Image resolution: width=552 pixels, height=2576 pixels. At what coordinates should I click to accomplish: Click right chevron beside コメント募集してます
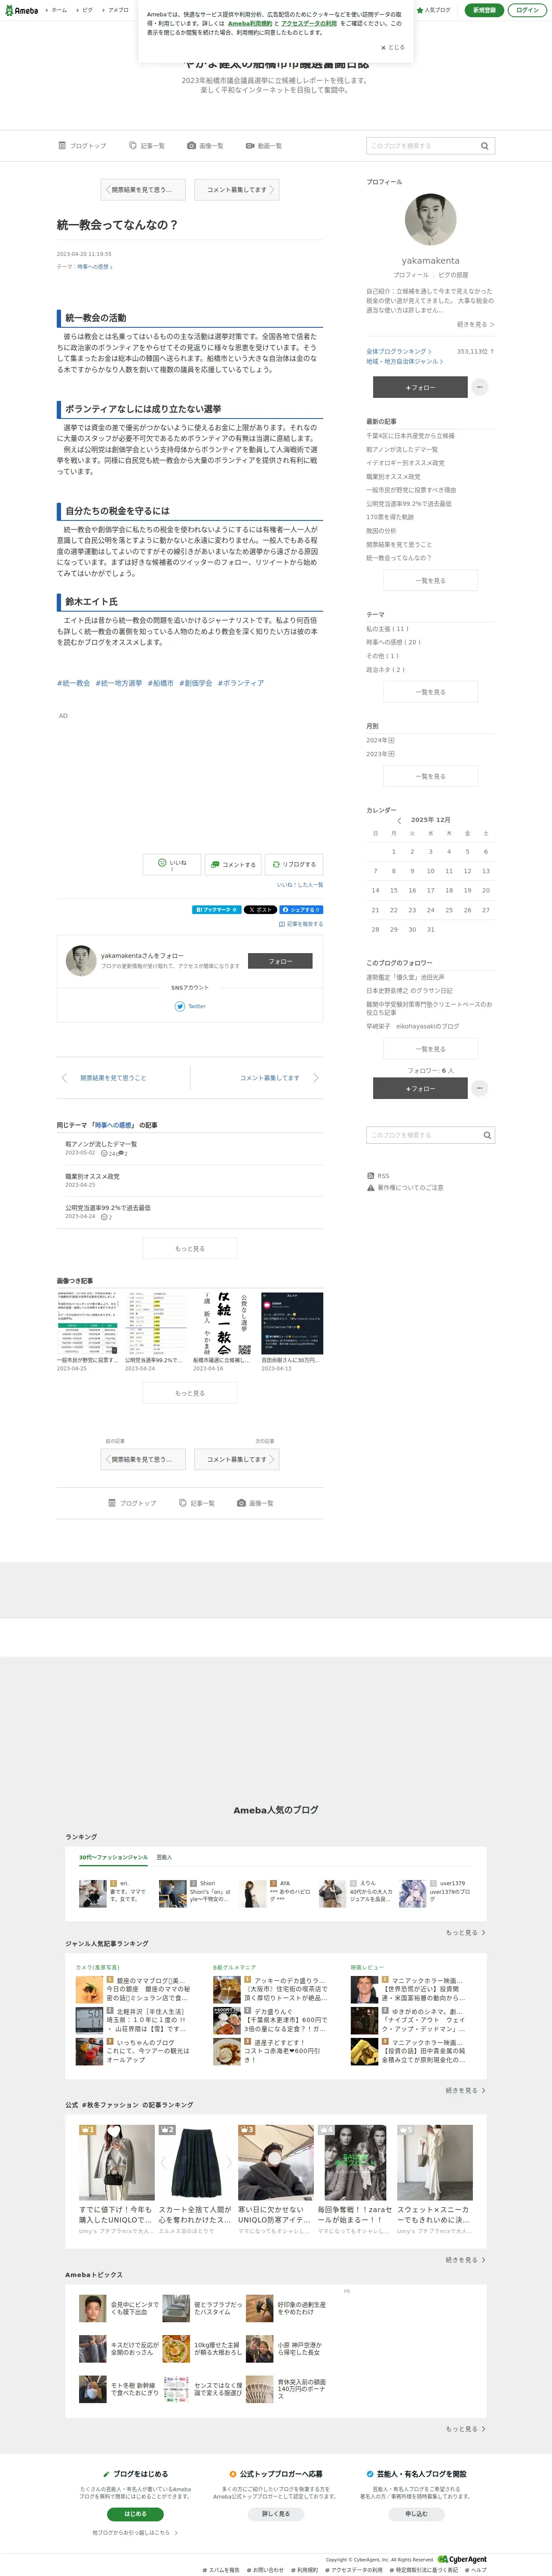(315, 1078)
